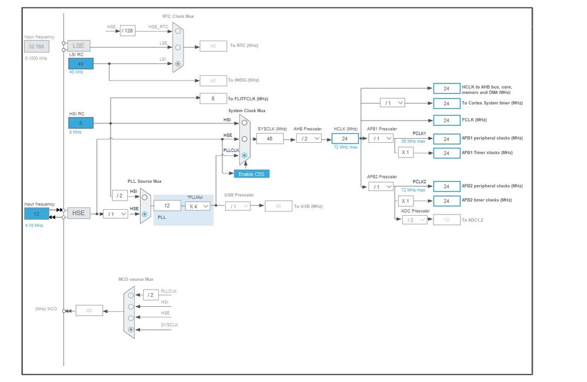Click the HSE / 128 divider box
The image size is (587, 382).
(128, 31)
